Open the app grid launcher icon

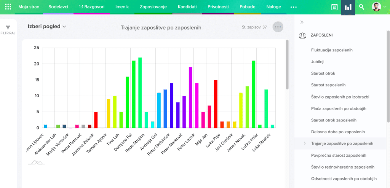[8, 7]
